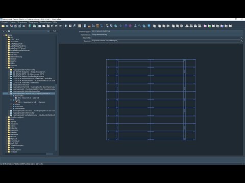Click the green door exit toolbar icon
Viewport: 245px width, 183px height.
click(30, 26)
